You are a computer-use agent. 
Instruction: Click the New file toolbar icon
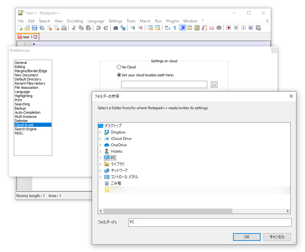pos(20,28)
